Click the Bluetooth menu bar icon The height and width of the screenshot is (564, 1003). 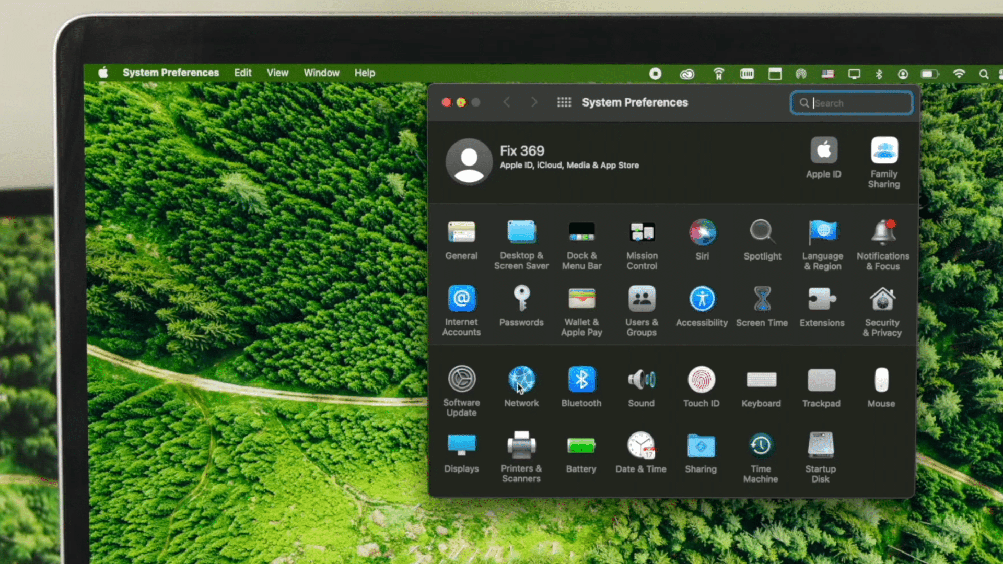click(x=879, y=74)
